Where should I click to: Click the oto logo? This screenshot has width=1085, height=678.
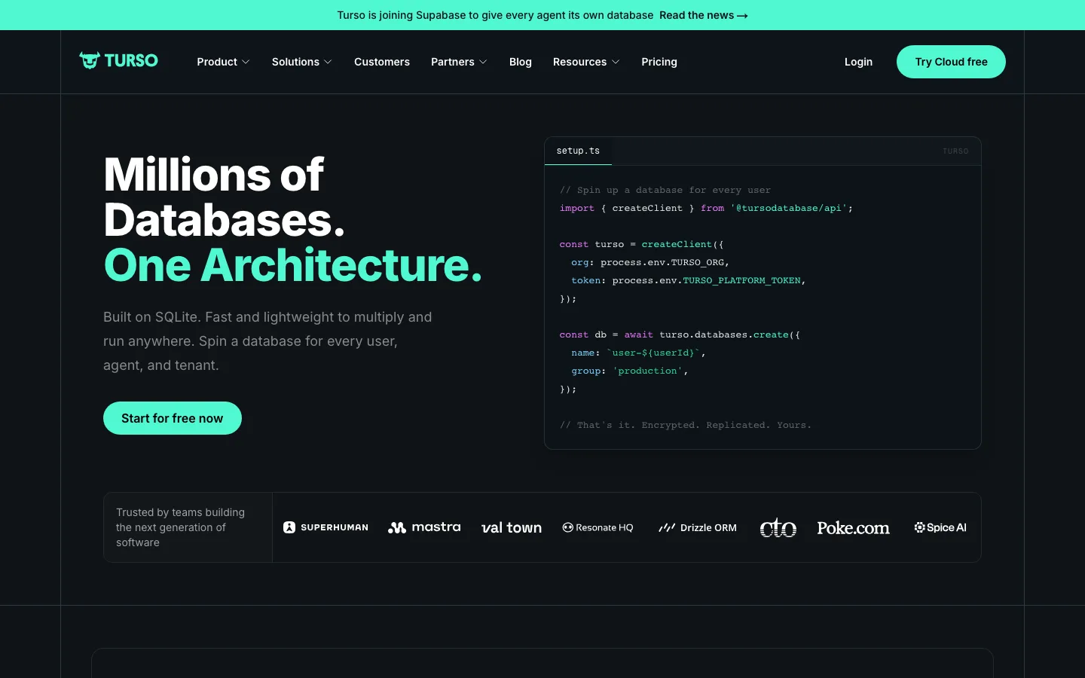click(778, 527)
